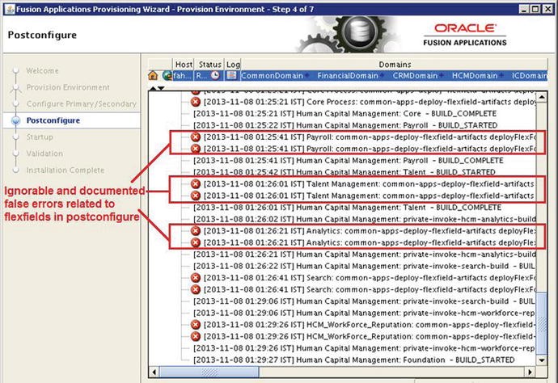
Task: Select the 01:25:41 Payroll BUILD_COMPLETE line
Action: (x=348, y=161)
